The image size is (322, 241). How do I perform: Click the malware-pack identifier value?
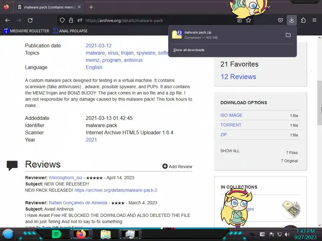point(102,125)
